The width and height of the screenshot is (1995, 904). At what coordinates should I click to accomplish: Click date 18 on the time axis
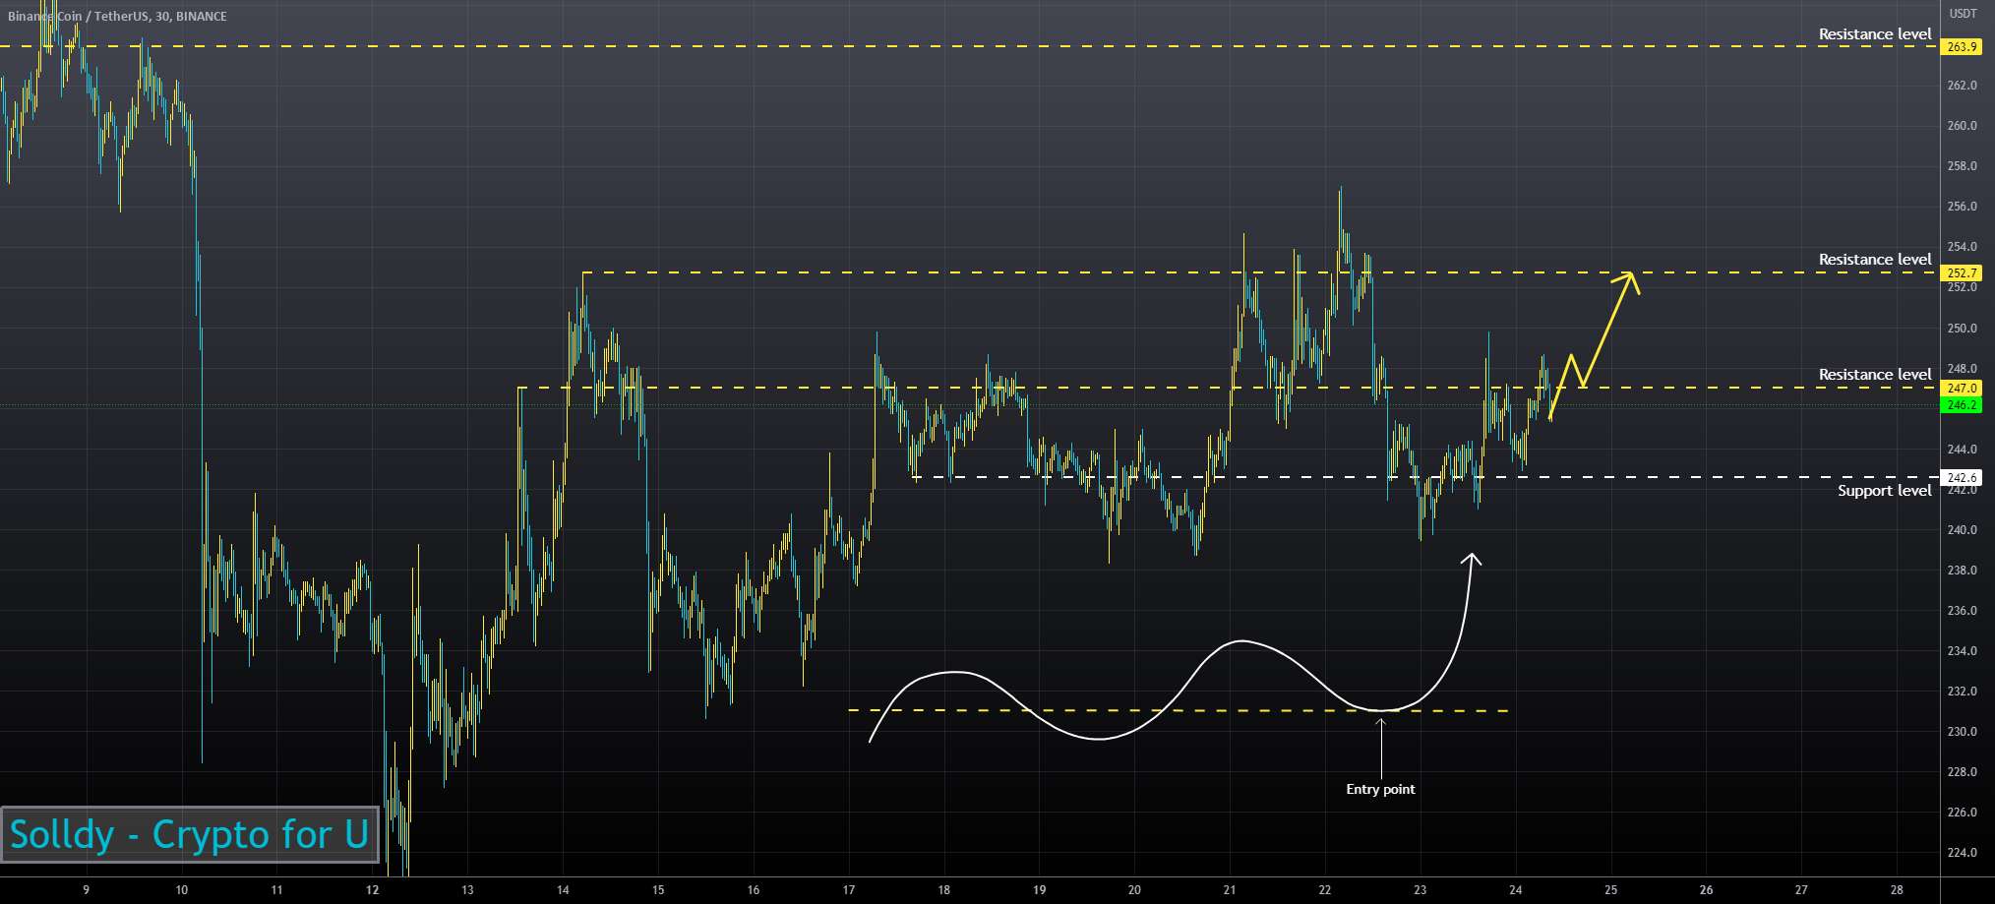(x=944, y=890)
